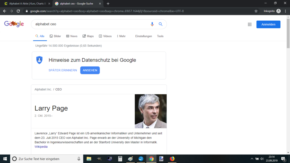Click the ANSEHEN button
The image size is (290, 163).
coord(90,70)
